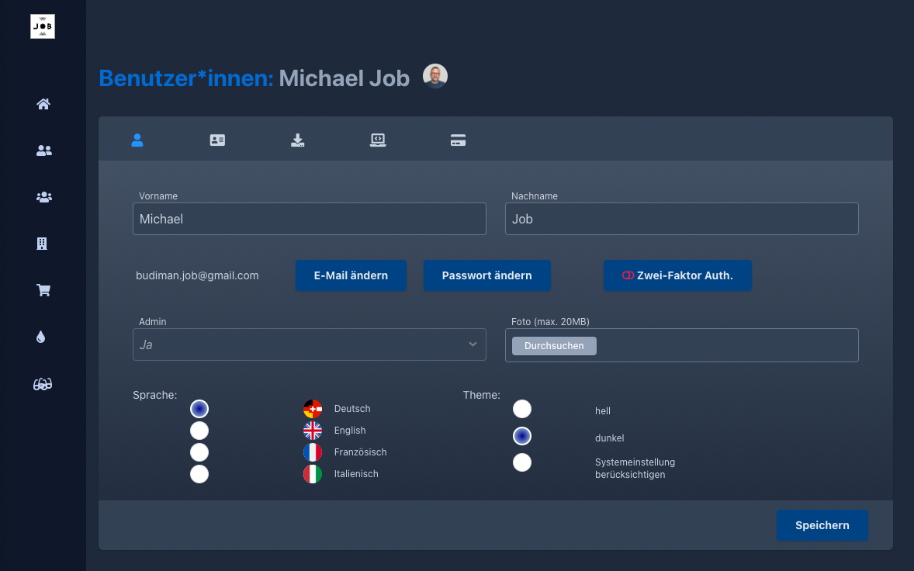Click the Benutzer*innen breadcrumb link

click(x=186, y=78)
